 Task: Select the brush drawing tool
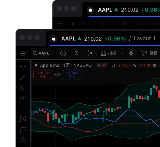pos(23,98)
